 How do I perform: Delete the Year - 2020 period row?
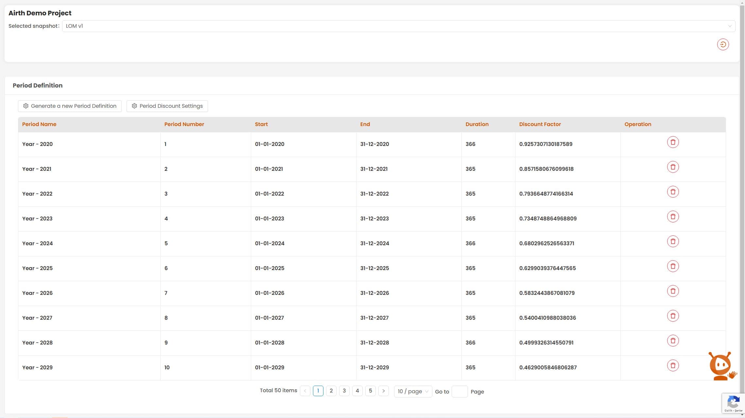point(673,142)
